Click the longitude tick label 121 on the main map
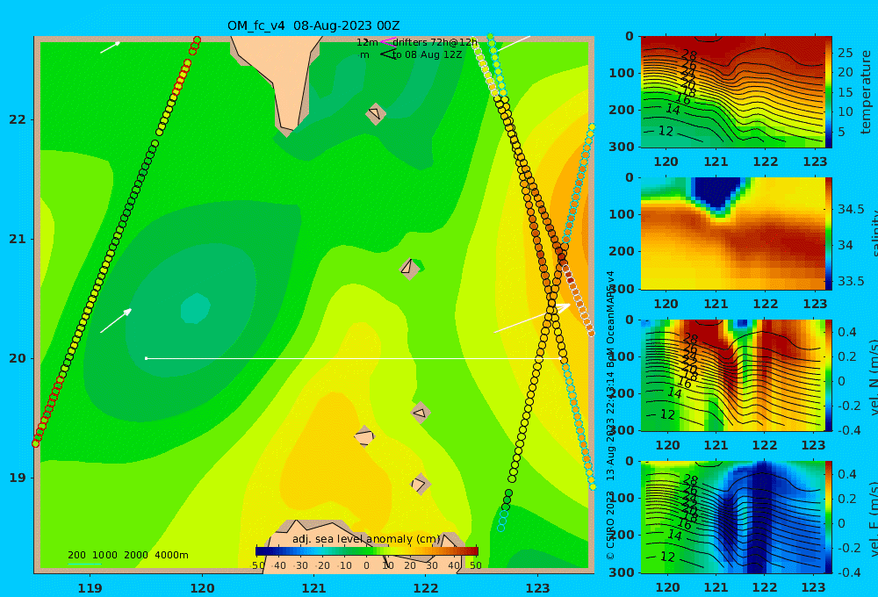The width and height of the screenshot is (878, 597). pos(314,588)
